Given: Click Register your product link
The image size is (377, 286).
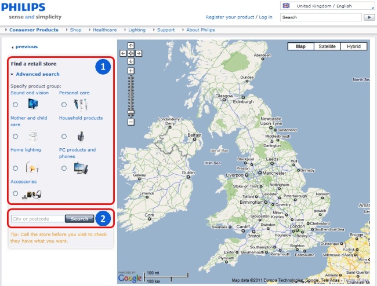Looking at the screenshot, I should (230, 17).
